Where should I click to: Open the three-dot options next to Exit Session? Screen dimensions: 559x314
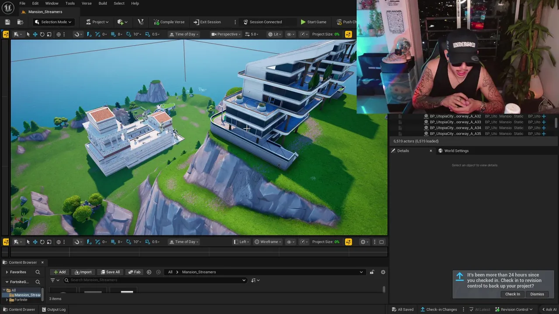[235, 22]
